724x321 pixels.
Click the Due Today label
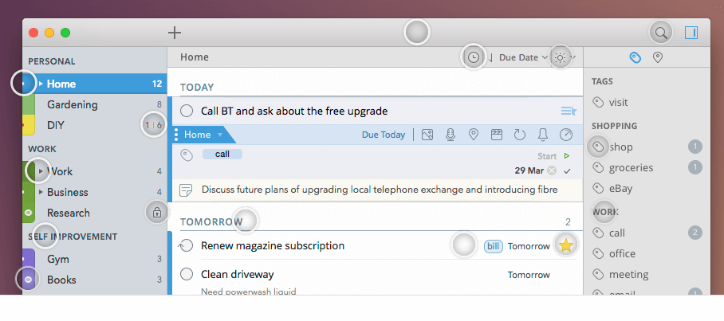[384, 135]
